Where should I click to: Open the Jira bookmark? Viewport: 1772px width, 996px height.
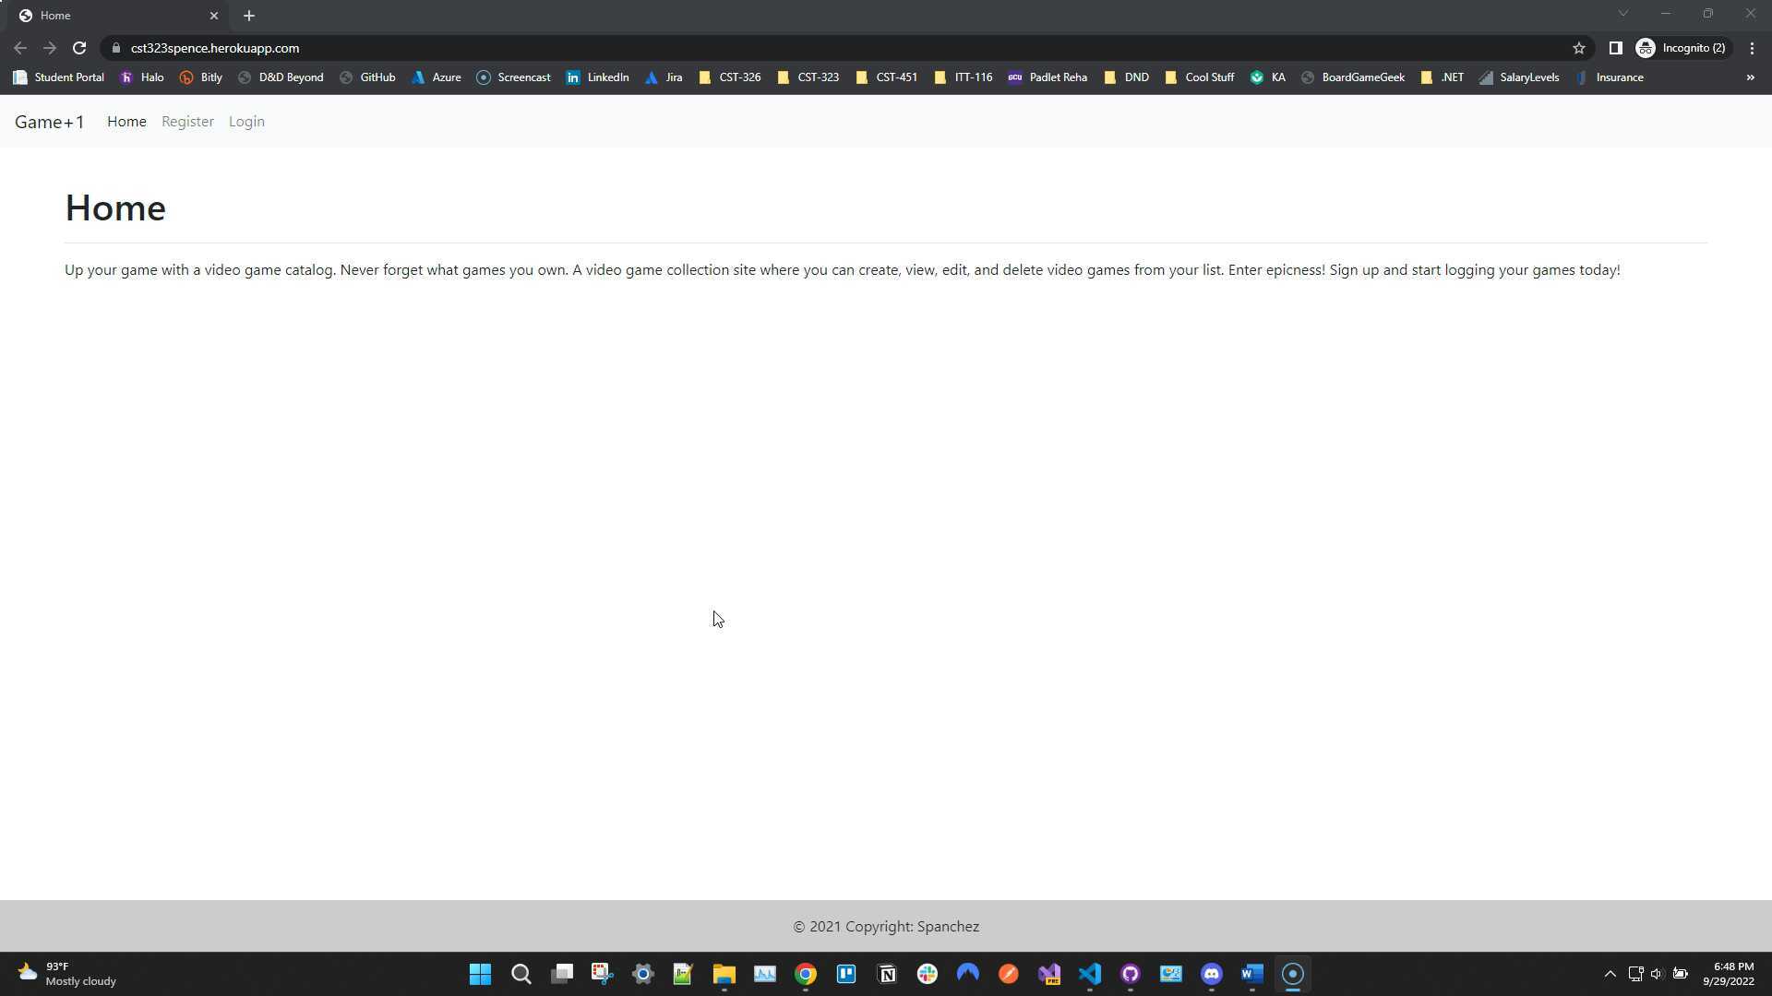click(664, 77)
